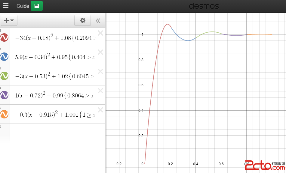The width and height of the screenshot is (286, 173).
Task: Click x-axis label 0.6
Action: (221, 164)
